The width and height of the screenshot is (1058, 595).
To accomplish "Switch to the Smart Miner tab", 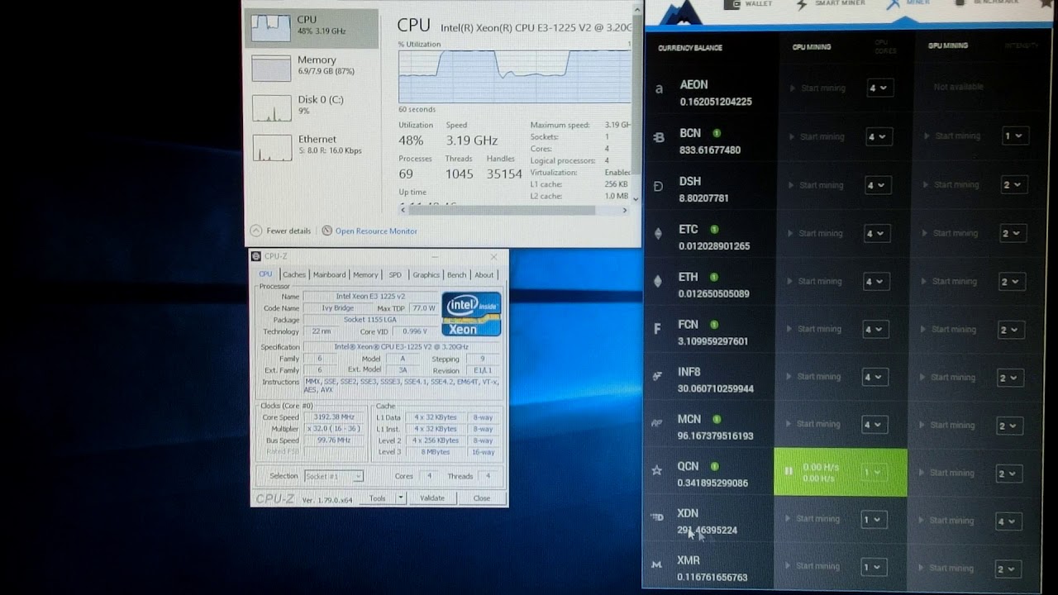I will (831, 3).
